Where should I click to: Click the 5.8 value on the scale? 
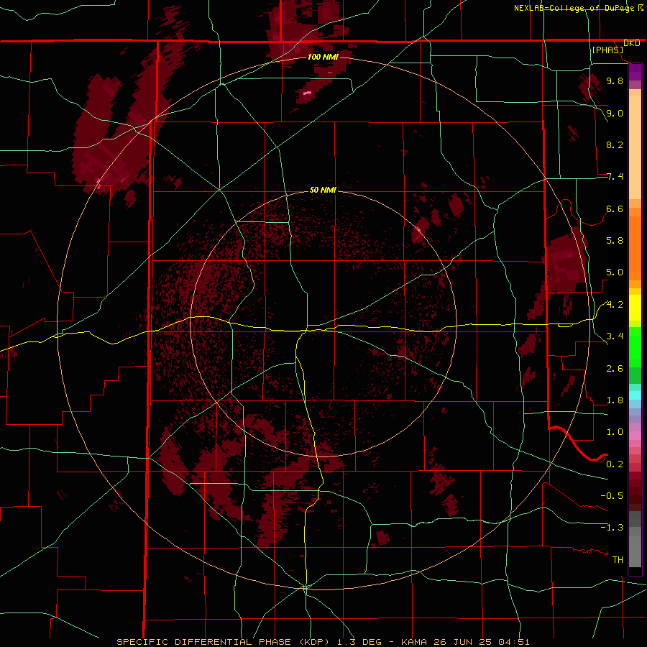click(615, 241)
